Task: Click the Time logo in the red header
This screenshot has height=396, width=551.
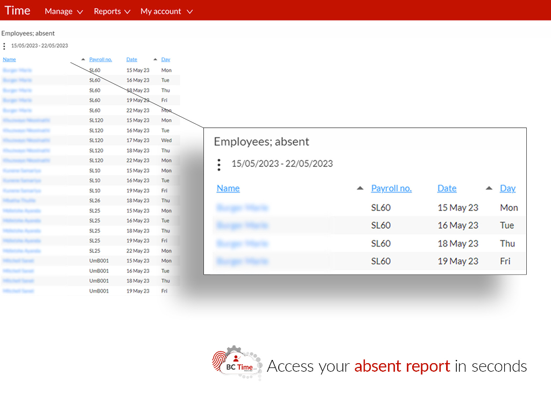Action: [17, 11]
